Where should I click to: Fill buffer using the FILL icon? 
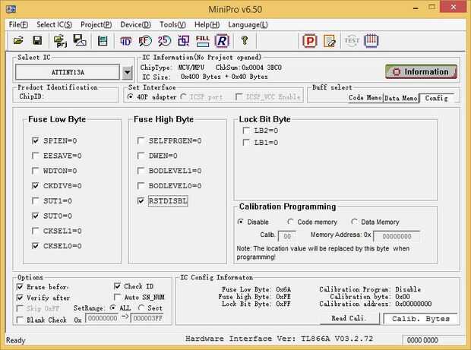[x=203, y=41]
